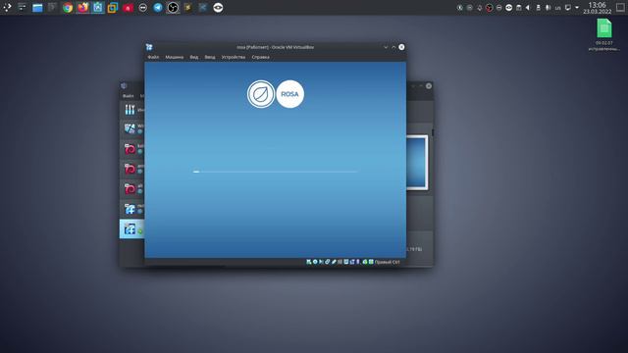Click the keyboard capture icon beside Правый Ctrl
The image size is (628, 353).
371,262
